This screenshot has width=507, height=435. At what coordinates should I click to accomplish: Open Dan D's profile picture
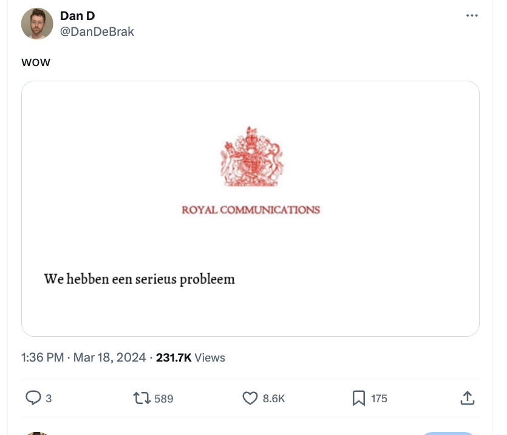pos(37,24)
